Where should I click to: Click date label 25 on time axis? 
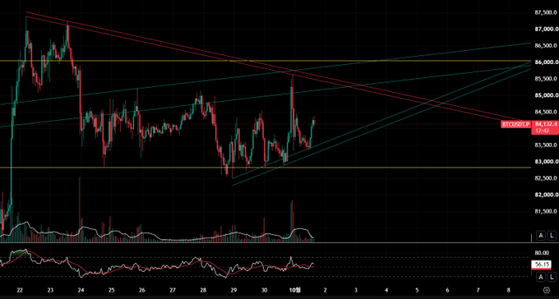click(x=111, y=289)
